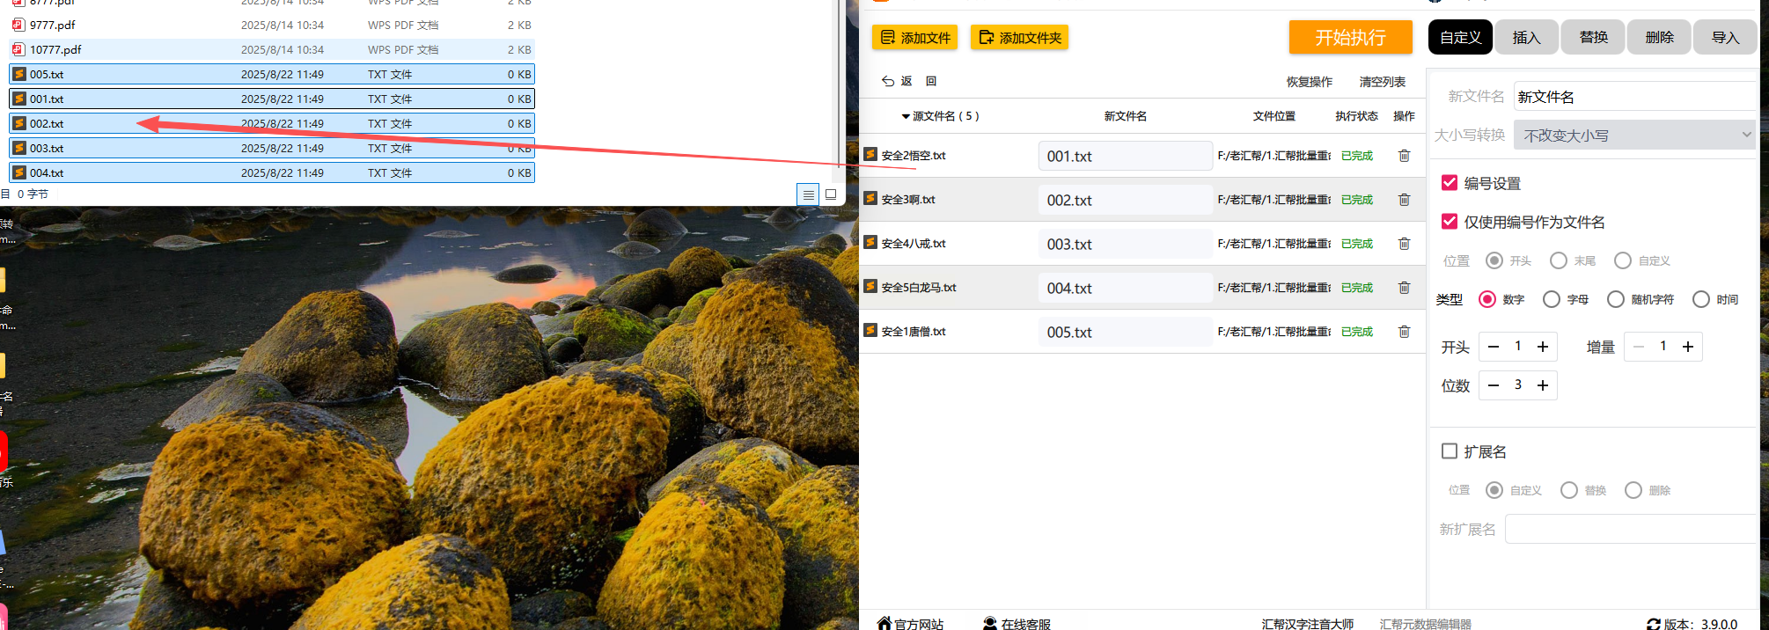Click 恢复操作 to restore the operation
The image size is (1769, 630).
pyautogui.click(x=1310, y=82)
